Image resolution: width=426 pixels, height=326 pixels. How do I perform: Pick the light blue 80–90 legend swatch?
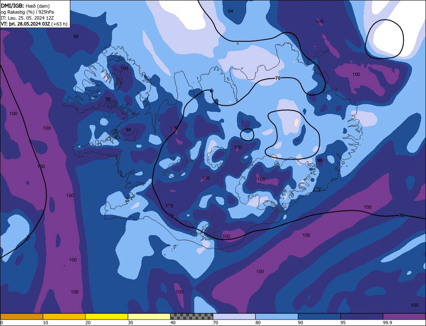click(x=276, y=317)
